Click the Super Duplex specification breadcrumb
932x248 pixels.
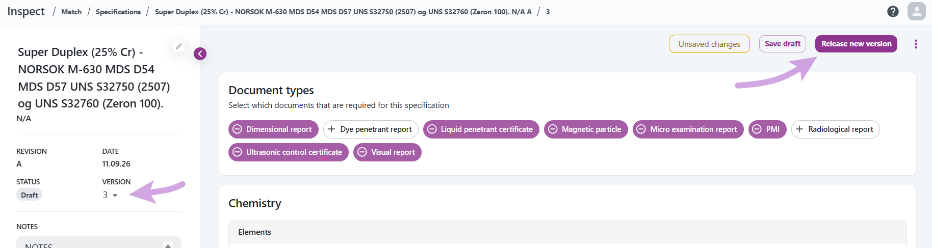[343, 12]
